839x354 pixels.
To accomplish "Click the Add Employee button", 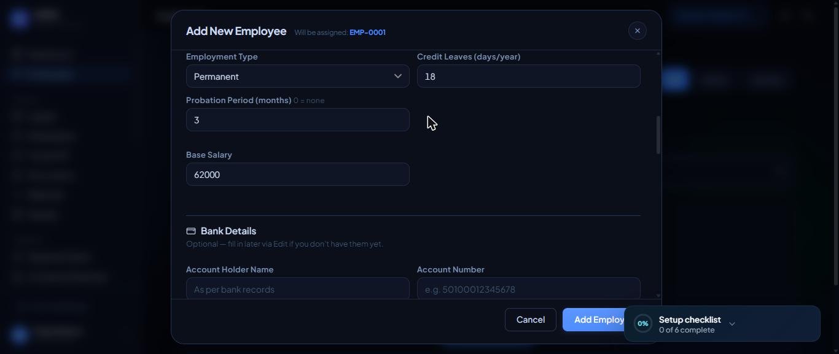I will click(593, 320).
